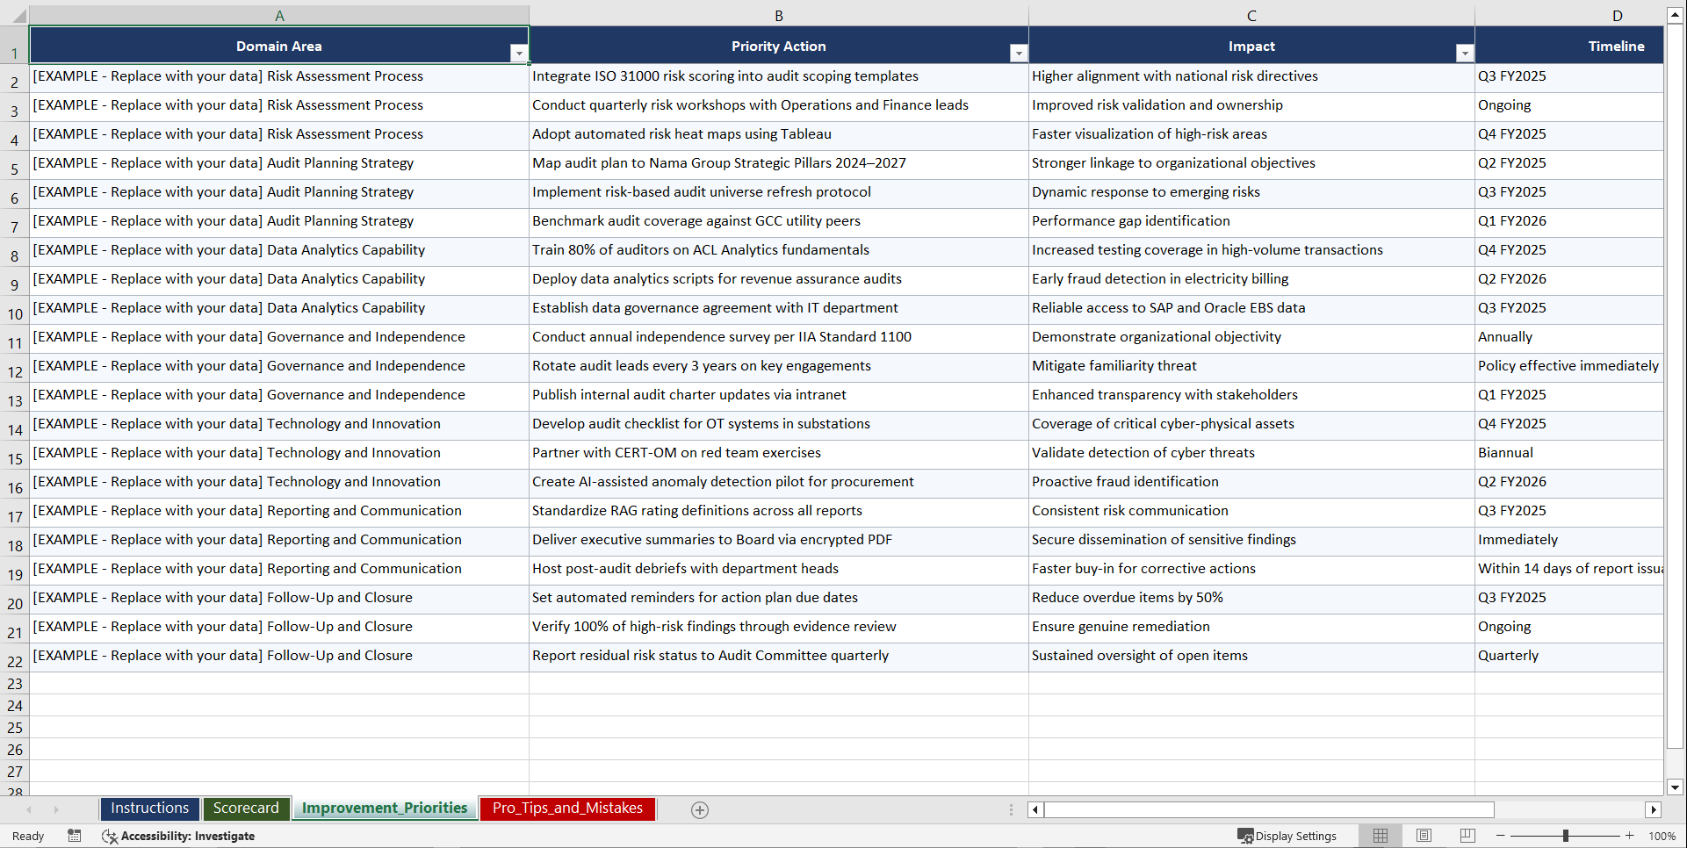Add a new worksheet with the plus icon

pyautogui.click(x=699, y=809)
